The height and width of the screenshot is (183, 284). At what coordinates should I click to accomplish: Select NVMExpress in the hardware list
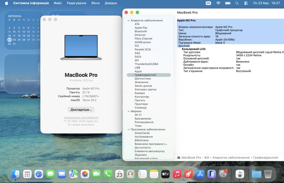point(143,42)
